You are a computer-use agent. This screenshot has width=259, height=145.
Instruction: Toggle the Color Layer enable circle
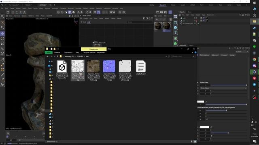(x=198, y=82)
